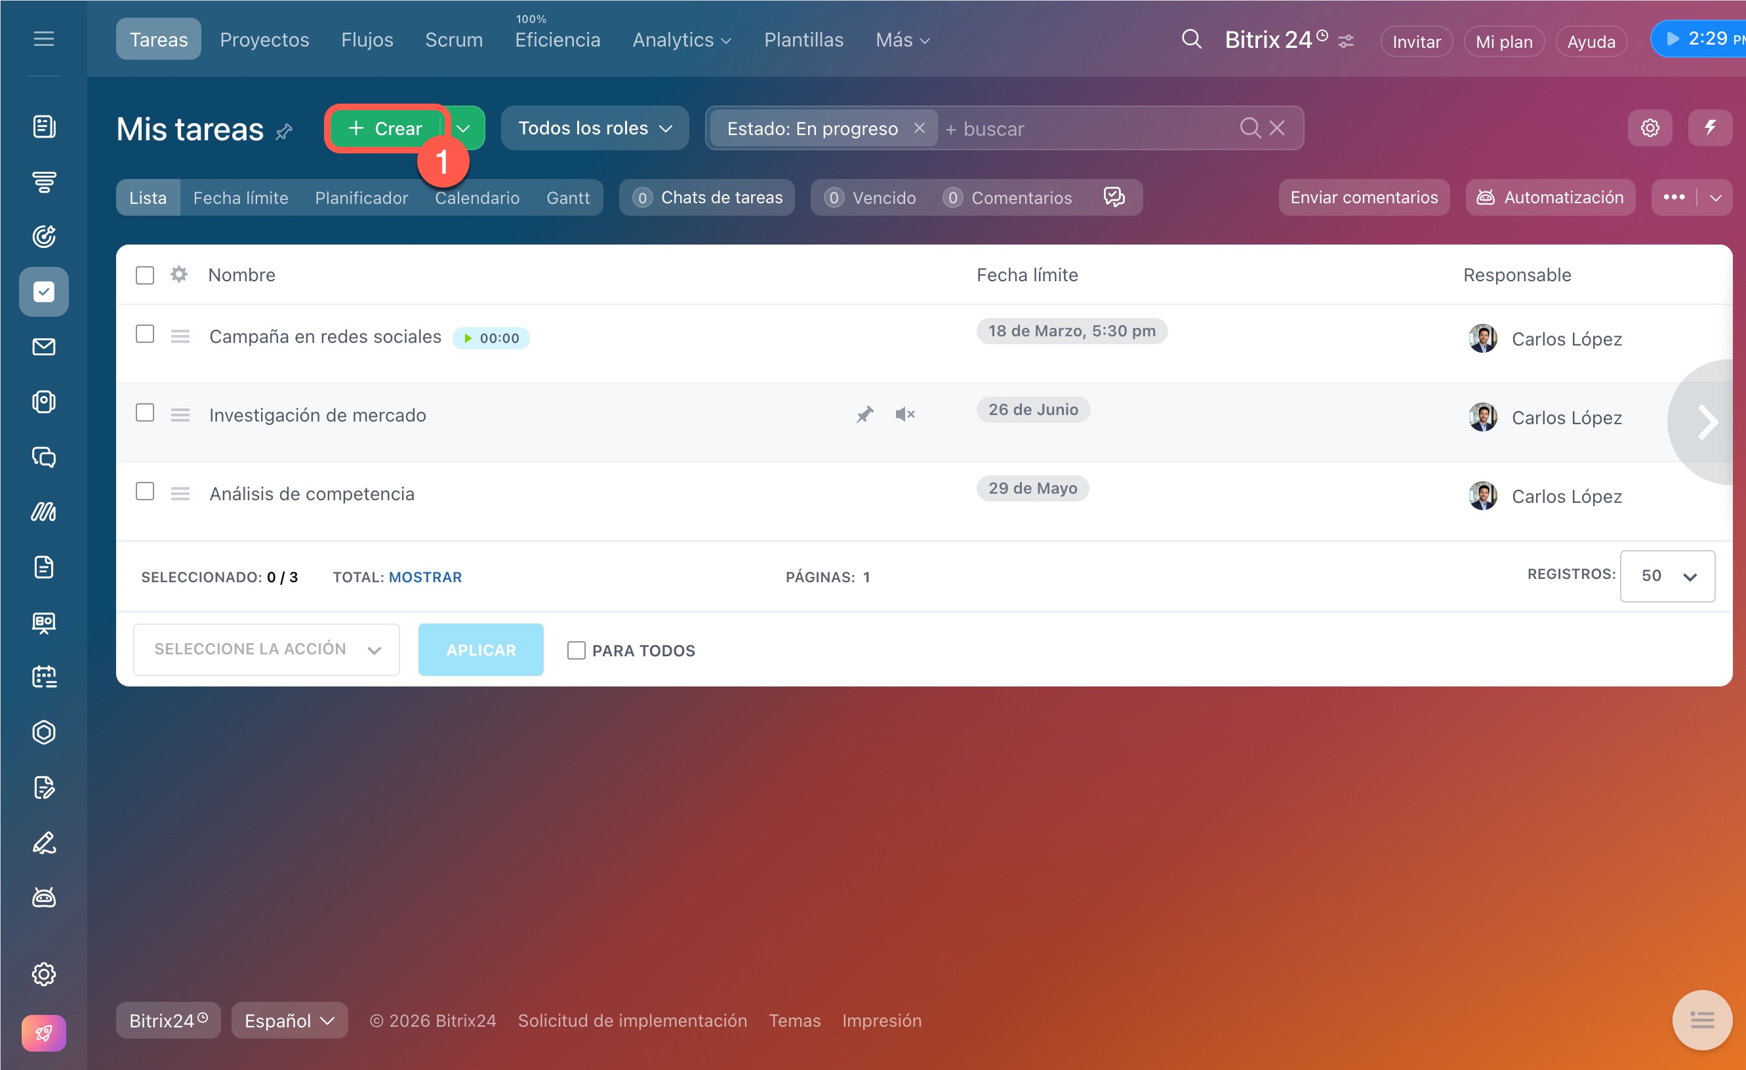Click the search magnifier in top bar
The image size is (1746, 1070).
[1191, 39]
